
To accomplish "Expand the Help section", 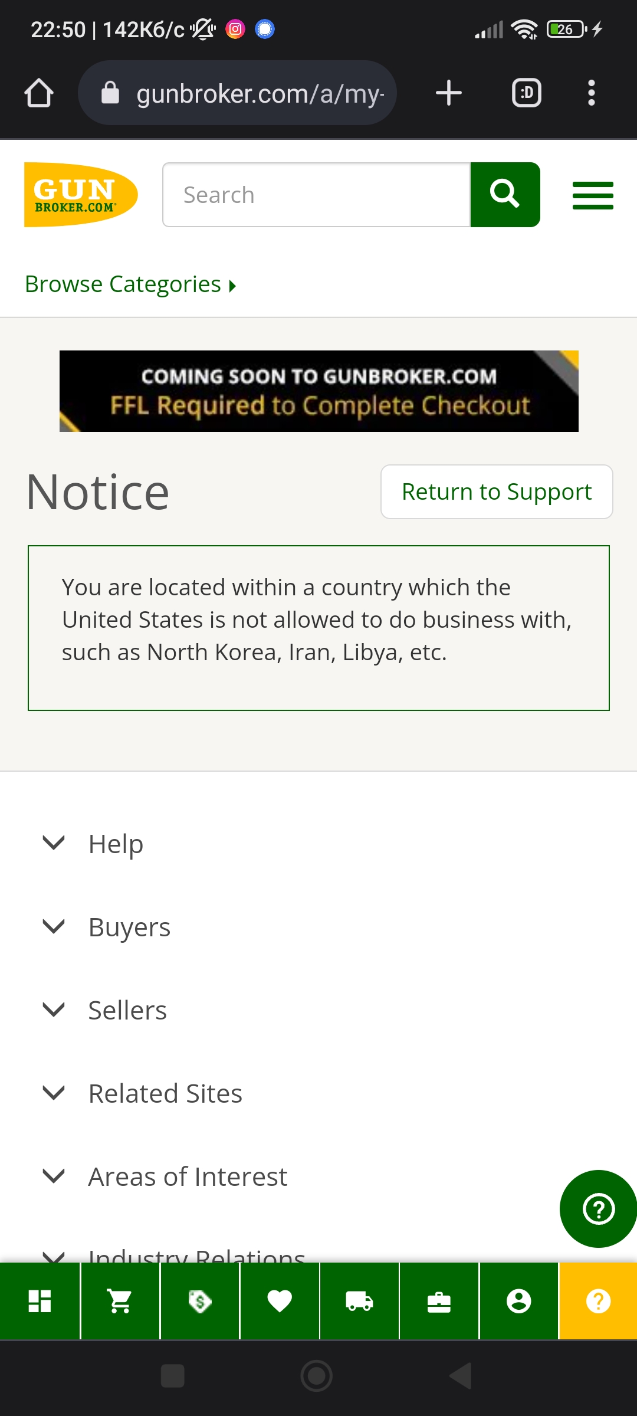I will click(116, 844).
